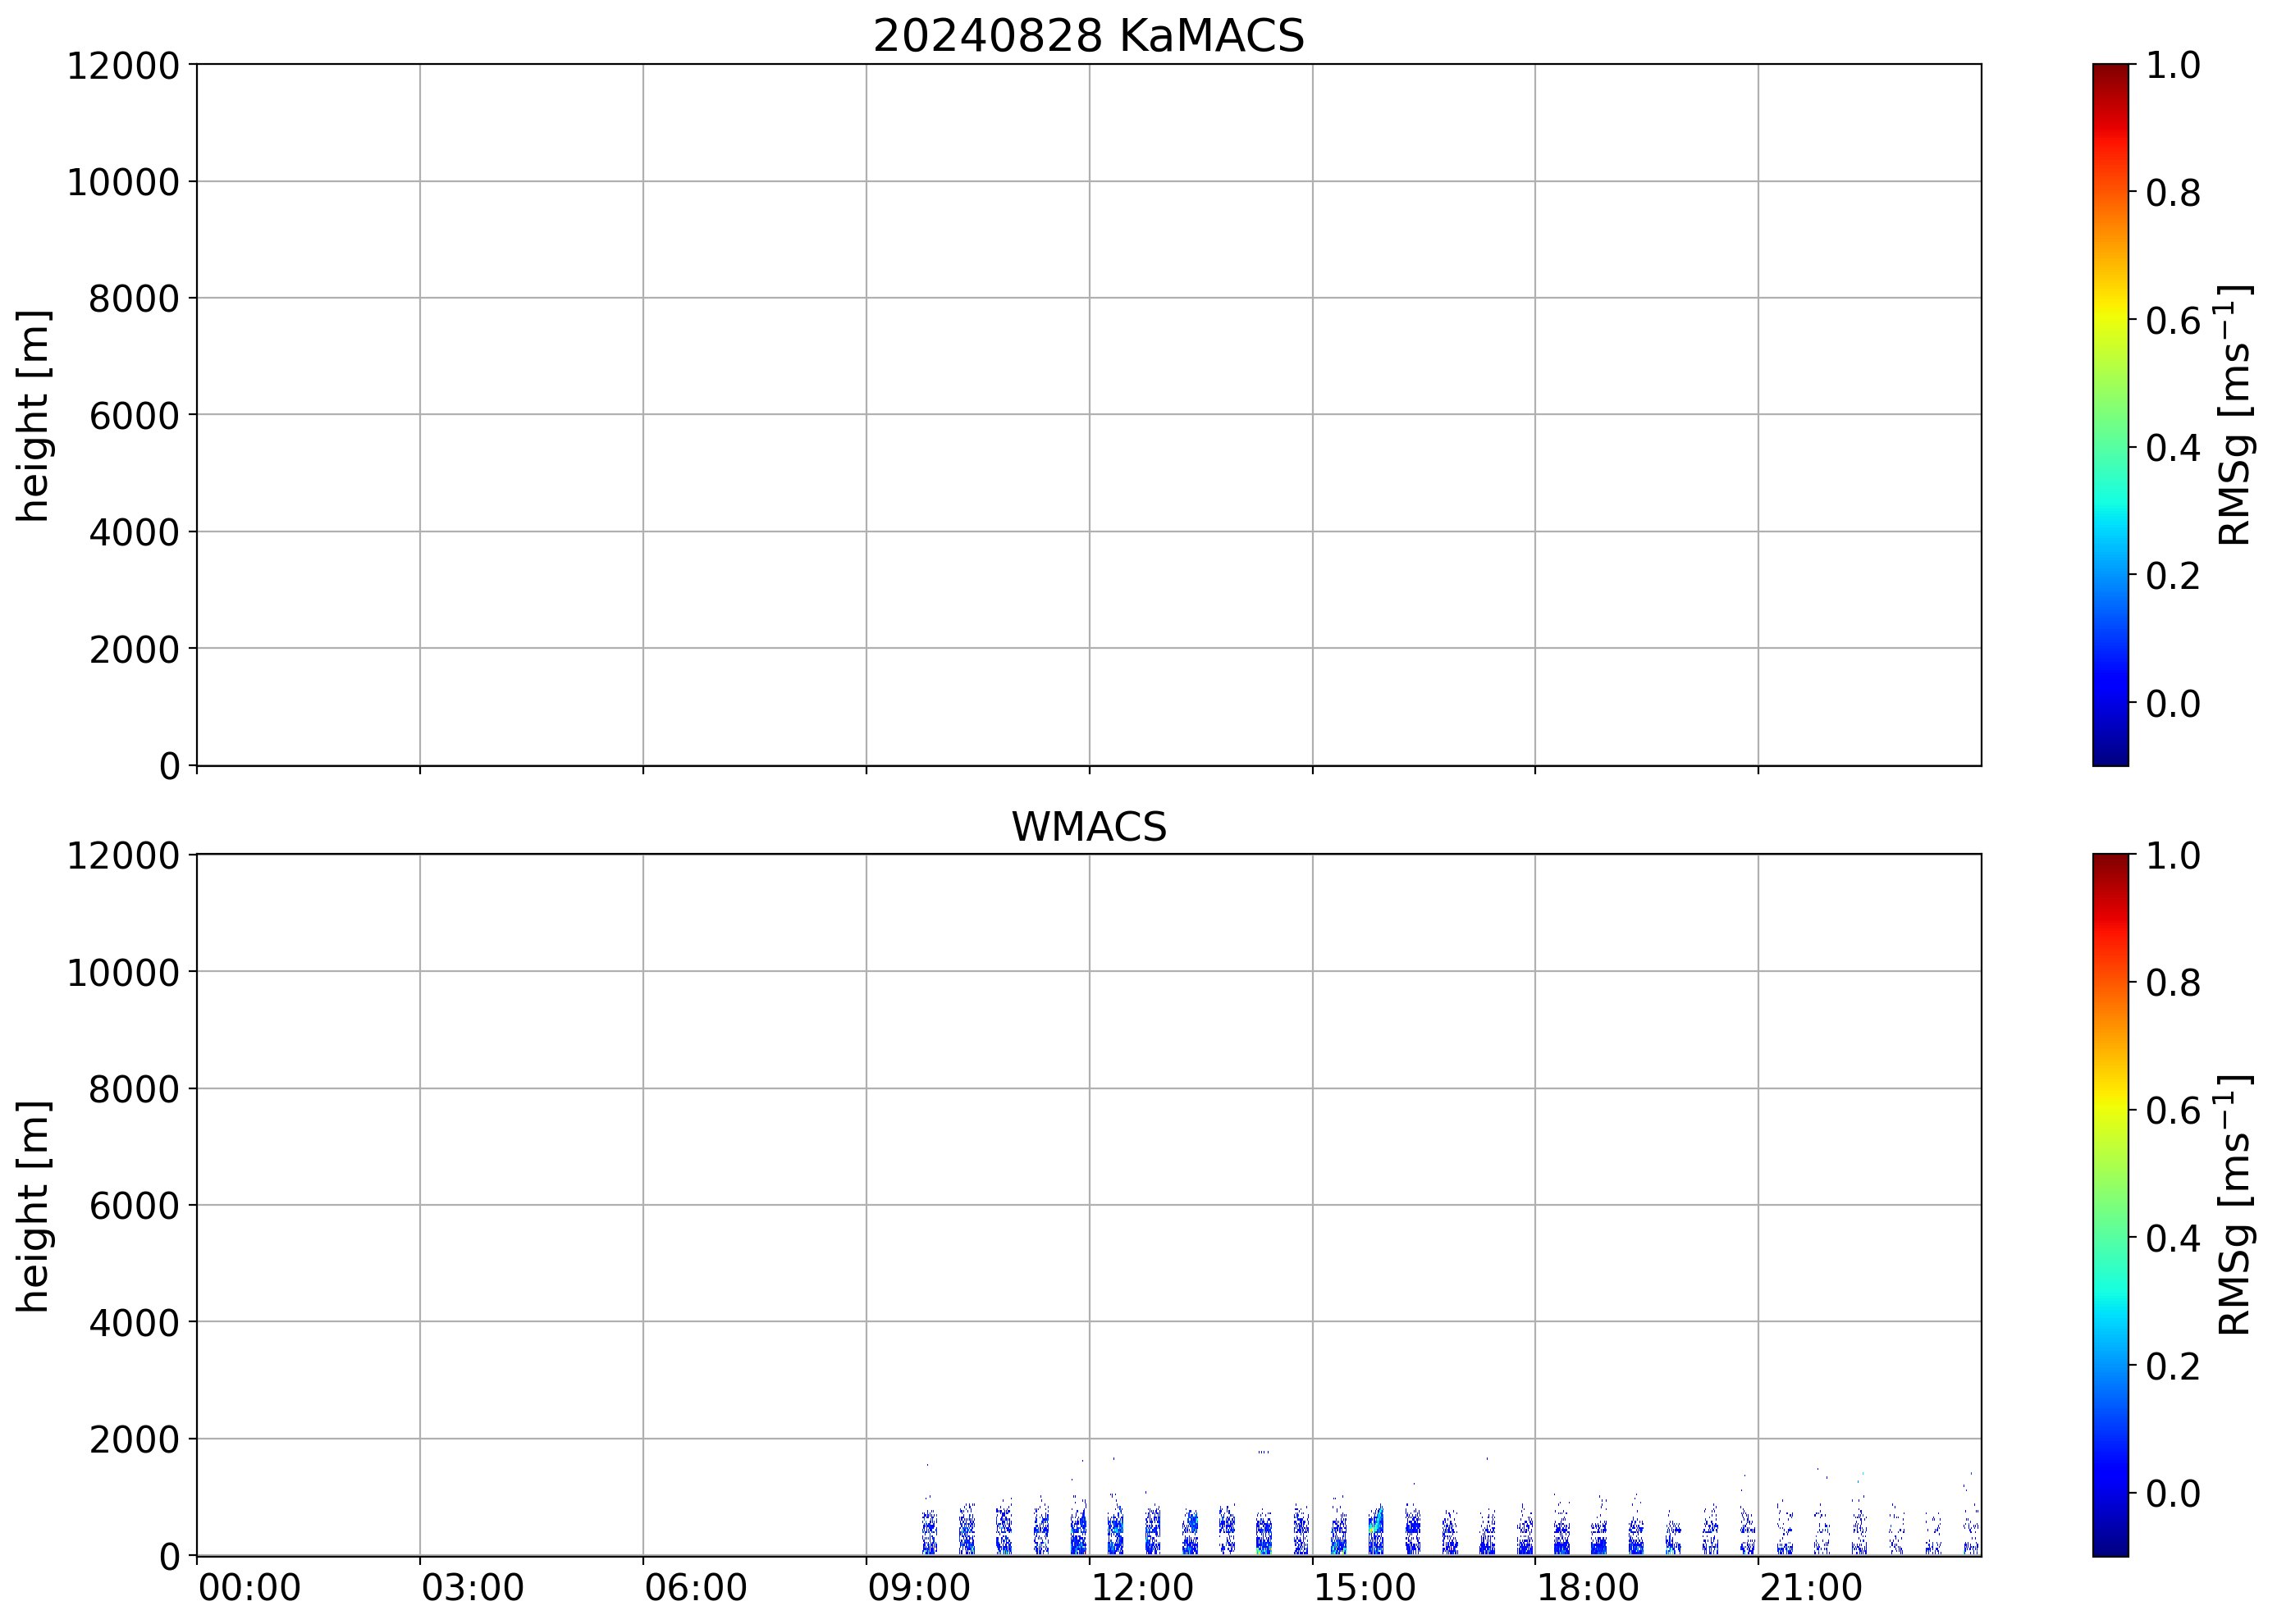This screenshot has height=1624, width=2277.
Task: Click the 18:00 tick label
Action: pyautogui.click(x=1588, y=1588)
